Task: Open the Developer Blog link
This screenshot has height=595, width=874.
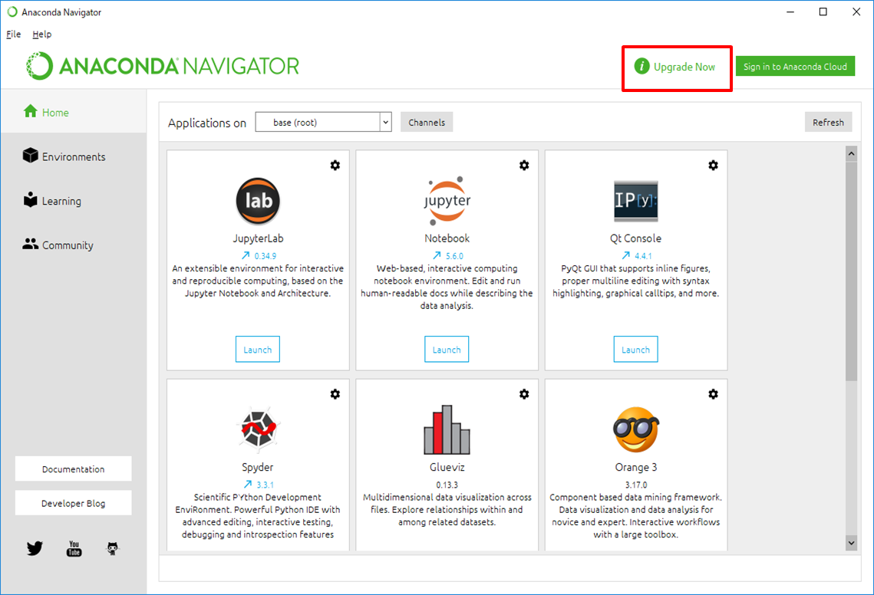Action: (73, 503)
